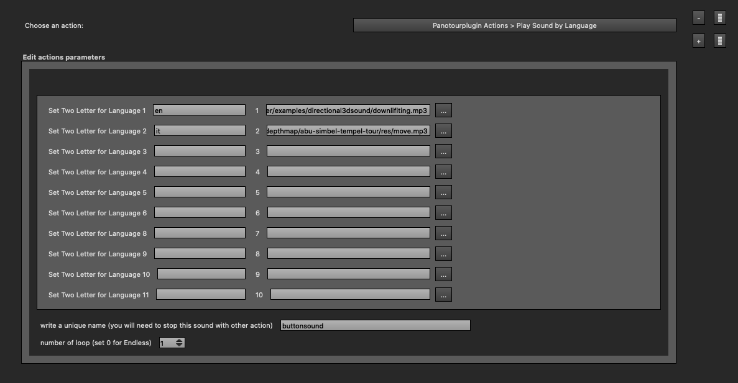Decrease the loop count using the stepper
Viewport: 738px width, 383px height.
pyautogui.click(x=178, y=345)
